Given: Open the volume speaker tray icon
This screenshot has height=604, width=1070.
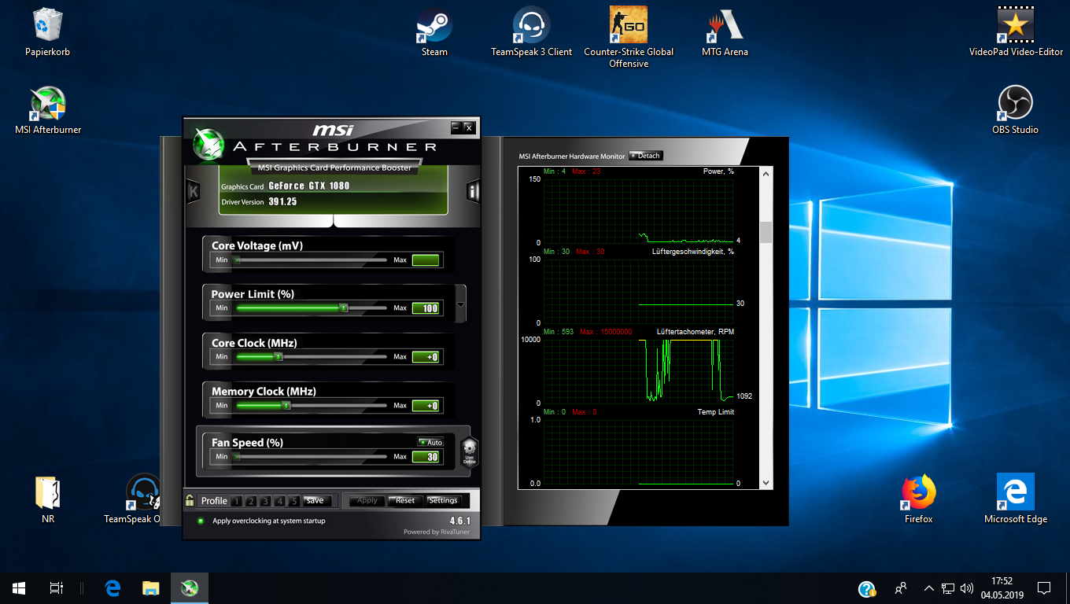Looking at the screenshot, I should tap(966, 588).
